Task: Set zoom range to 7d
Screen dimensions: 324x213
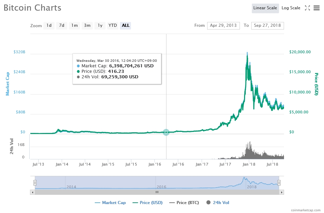Action: click(62, 25)
